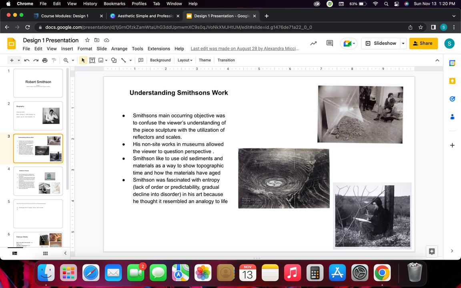Add a comment using the toolbar icon
Viewport: 461px width, 288px height.
click(x=141, y=60)
